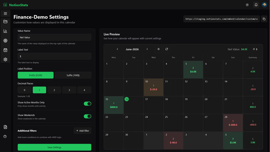The width and height of the screenshot is (270, 152).
Task: Click the fifth week summary 3.8K
Action: coord(253,143)
